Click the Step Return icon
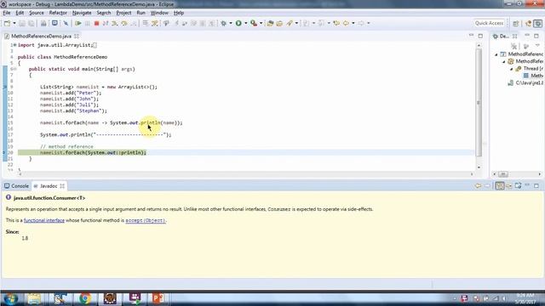Image resolution: width=545 pixels, height=306 pixels. [x=133, y=23]
